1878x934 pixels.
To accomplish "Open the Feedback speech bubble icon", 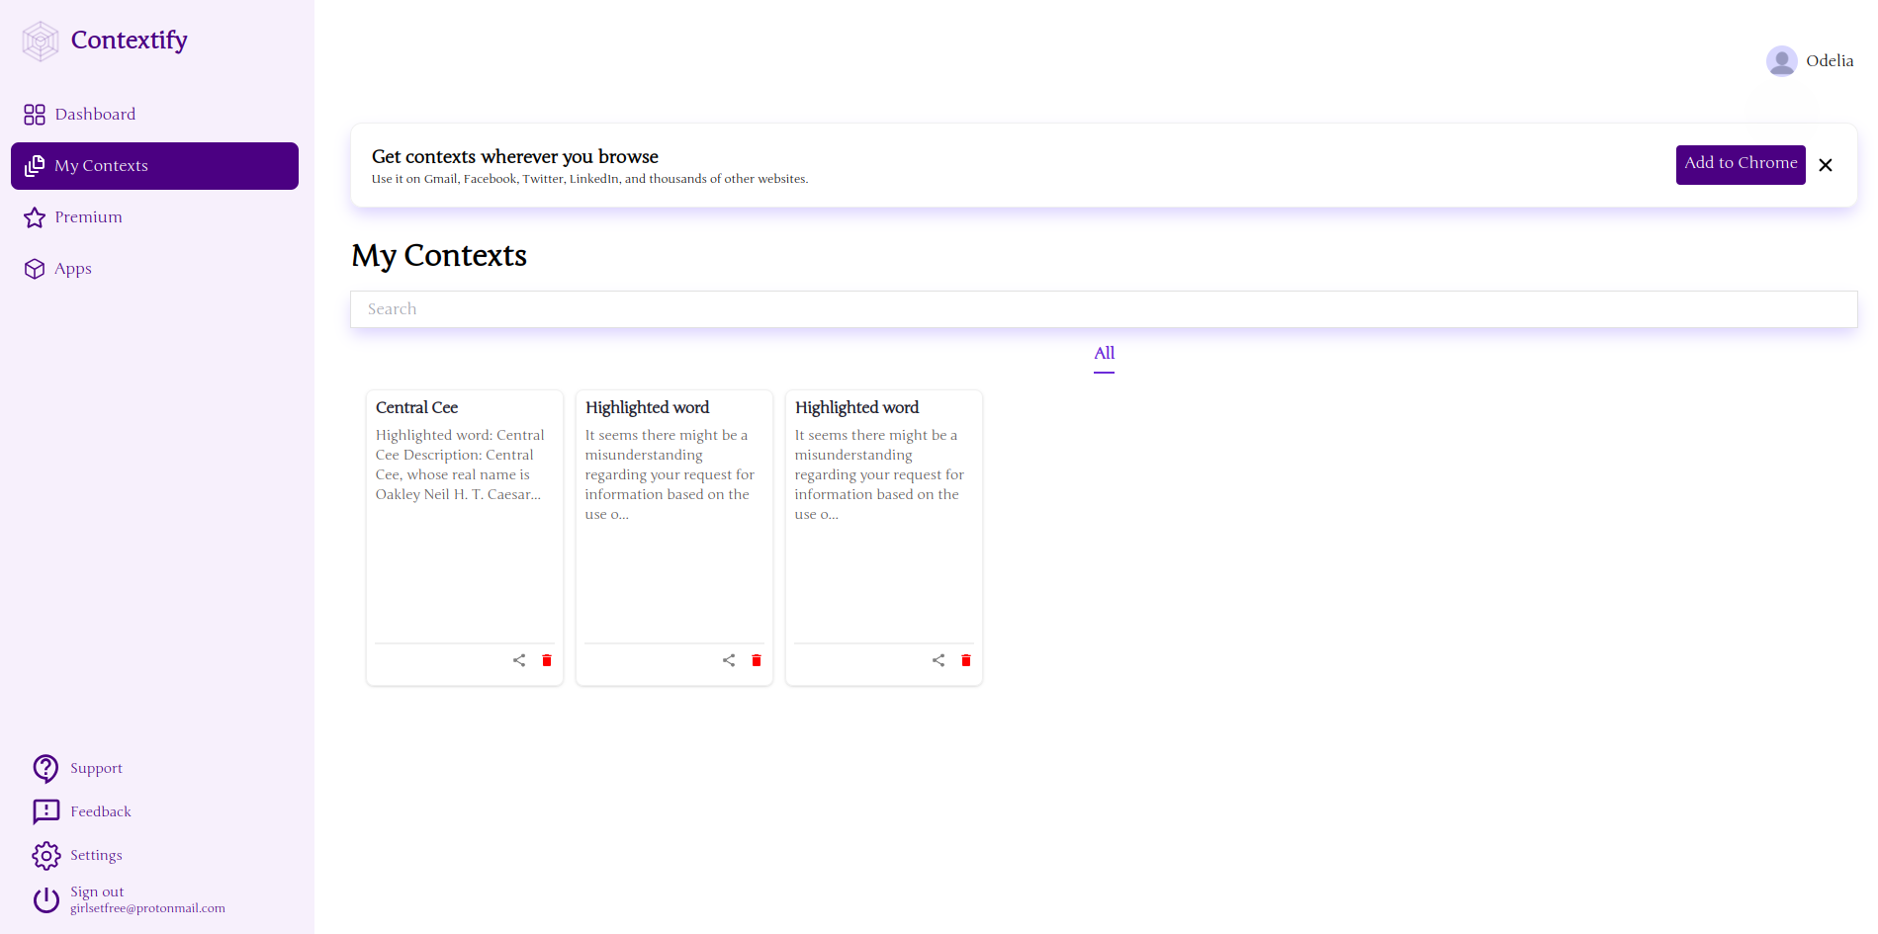I will [46, 811].
